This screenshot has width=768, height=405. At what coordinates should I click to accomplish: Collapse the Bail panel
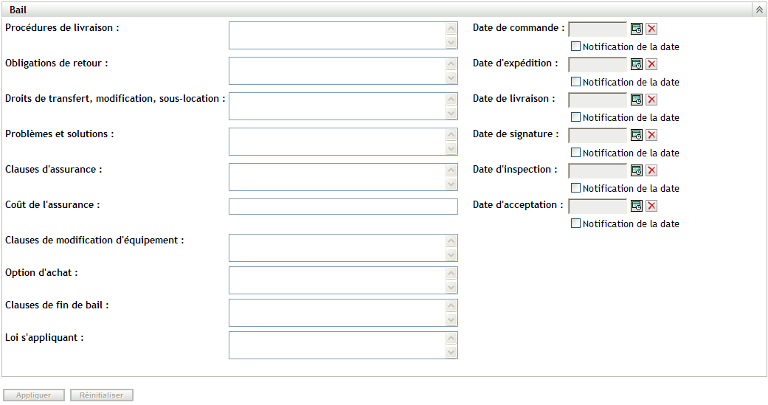(x=758, y=10)
